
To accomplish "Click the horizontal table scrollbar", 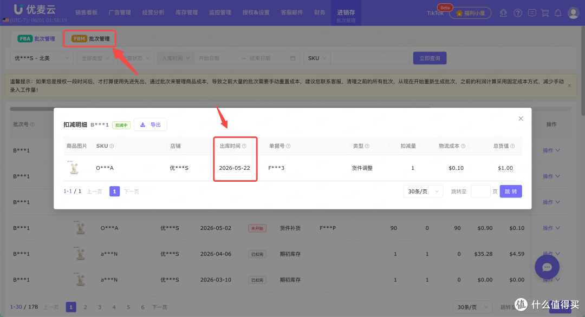I will 220,109.
